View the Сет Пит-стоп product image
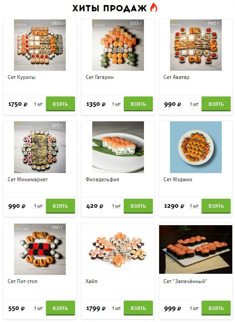The height and width of the screenshot is (322, 235). 40,249
